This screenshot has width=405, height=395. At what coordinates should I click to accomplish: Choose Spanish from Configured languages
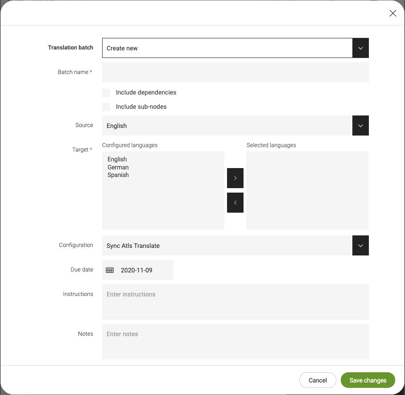click(x=118, y=175)
